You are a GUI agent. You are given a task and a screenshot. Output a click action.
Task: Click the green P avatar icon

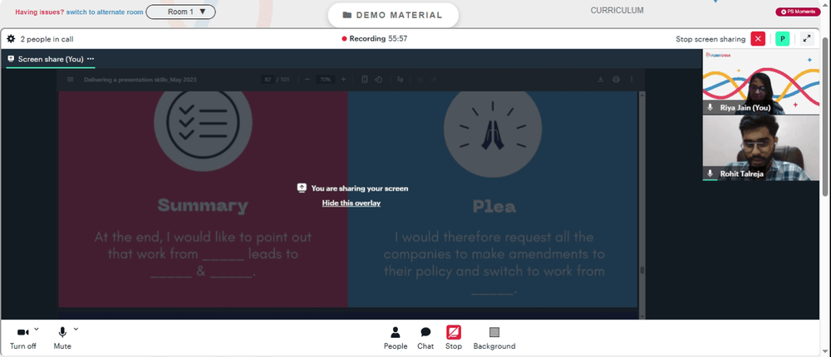tap(782, 39)
